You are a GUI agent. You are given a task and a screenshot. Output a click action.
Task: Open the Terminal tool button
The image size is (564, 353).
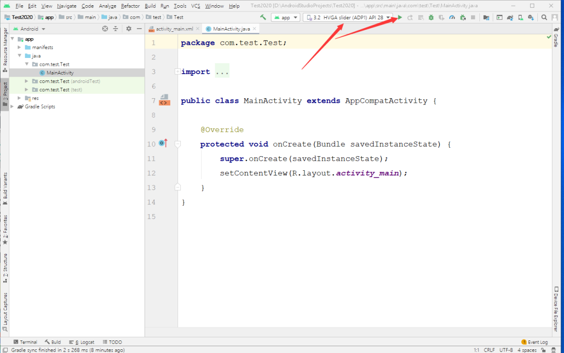25,342
